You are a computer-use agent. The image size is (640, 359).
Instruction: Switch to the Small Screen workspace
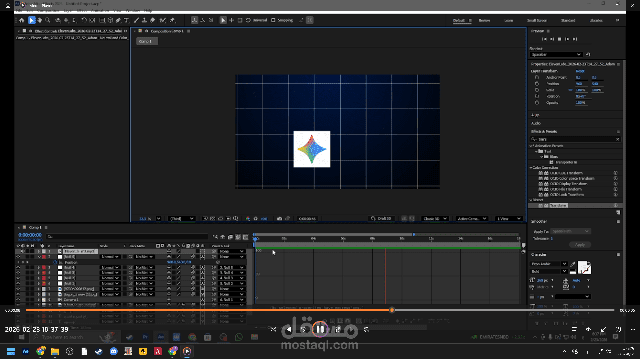(x=537, y=21)
